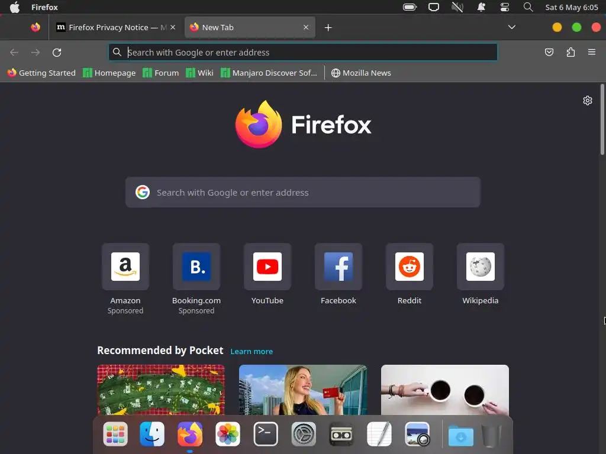Click the muted volume icon
The height and width of the screenshot is (454, 606).
click(x=457, y=7)
